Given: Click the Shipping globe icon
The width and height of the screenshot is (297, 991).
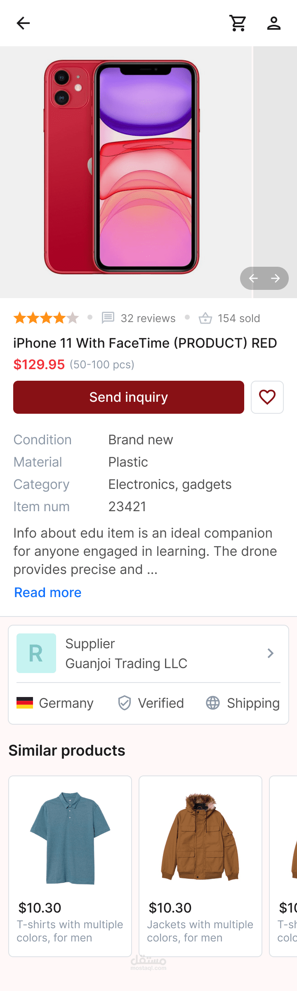Looking at the screenshot, I should [213, 703].
